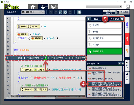The height and width of the screenshot is (105, 134).
Task: Switch to the debugging monitor tab
Action: [x=53, y=7]
